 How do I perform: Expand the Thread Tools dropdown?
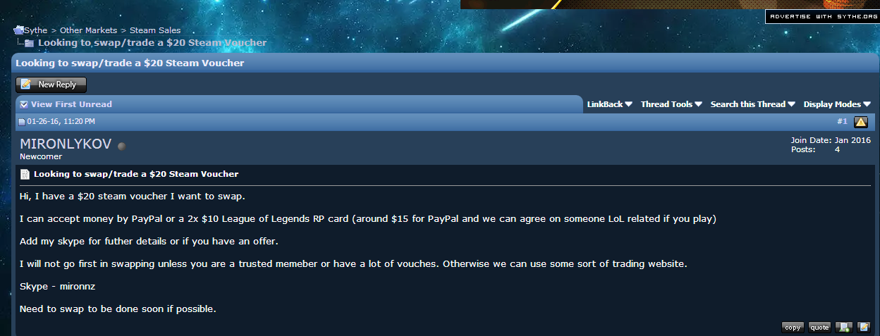click(671, 104)
